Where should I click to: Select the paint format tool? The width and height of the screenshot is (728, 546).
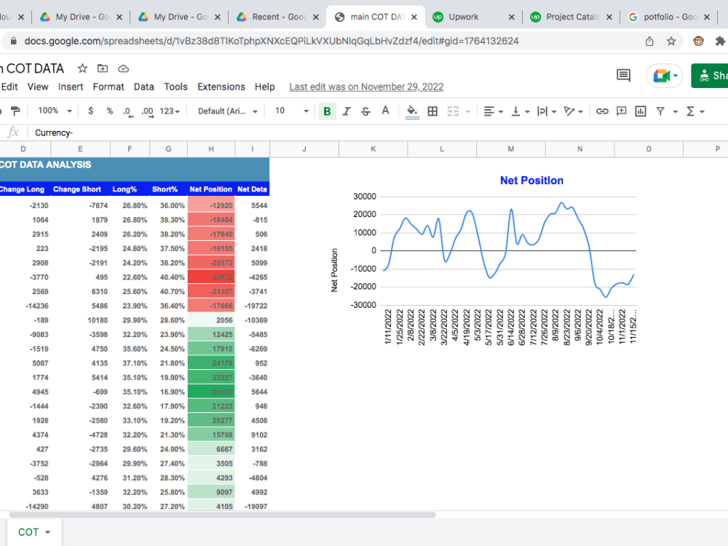15,111
